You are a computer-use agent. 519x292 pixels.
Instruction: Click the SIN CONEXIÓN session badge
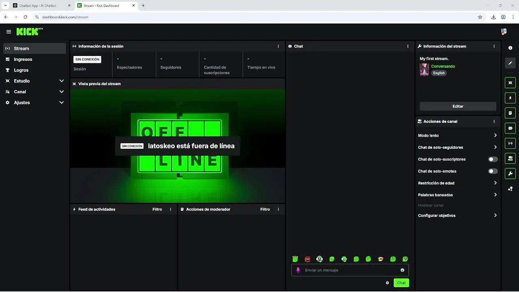(87, 59)
